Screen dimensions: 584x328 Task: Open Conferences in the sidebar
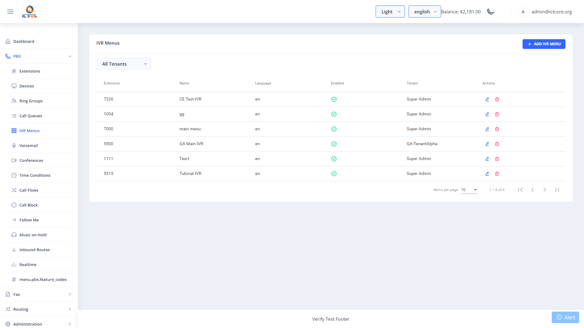39,160
